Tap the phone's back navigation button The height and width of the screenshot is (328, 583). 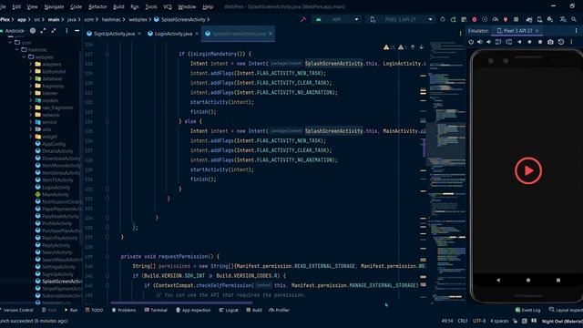pyautogui.click(x=498, y=280)
